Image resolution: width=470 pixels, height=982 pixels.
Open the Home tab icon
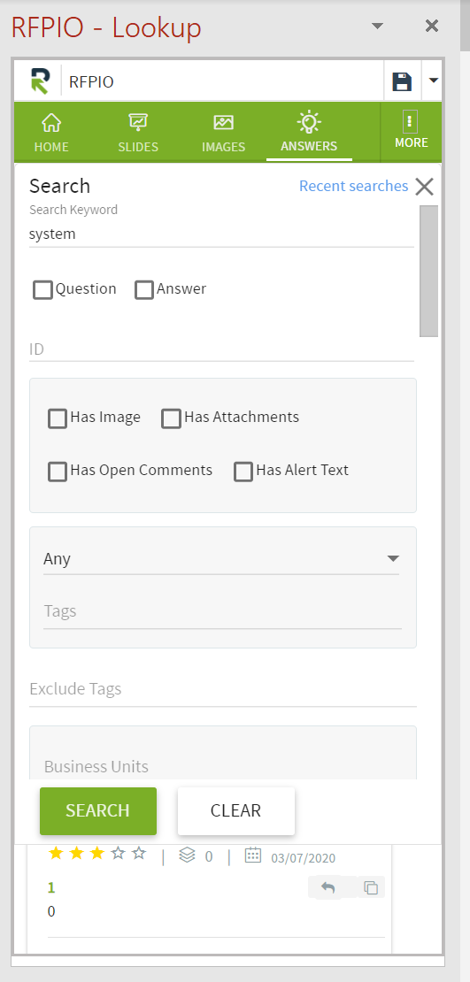click(x=51, y=122)
